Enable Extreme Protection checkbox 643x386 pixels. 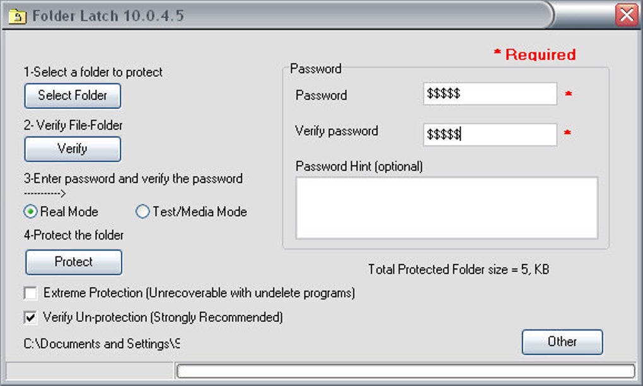[29, 293]
